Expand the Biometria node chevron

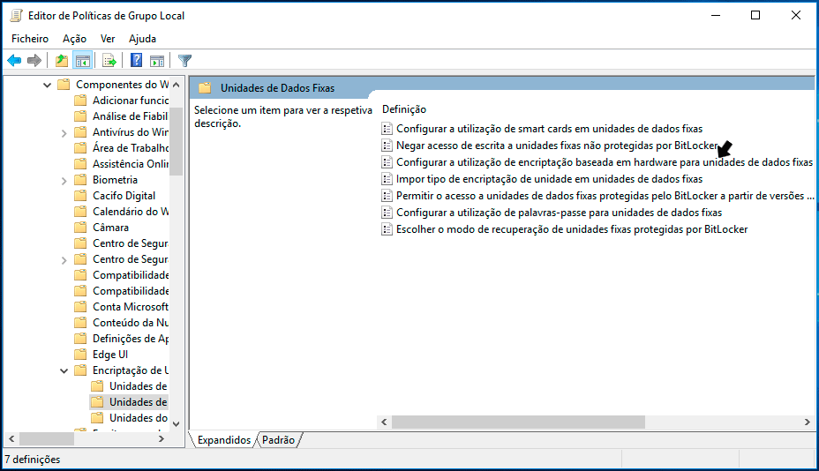click(x=64, y=181)
